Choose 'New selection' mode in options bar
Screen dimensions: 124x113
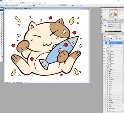6,5
